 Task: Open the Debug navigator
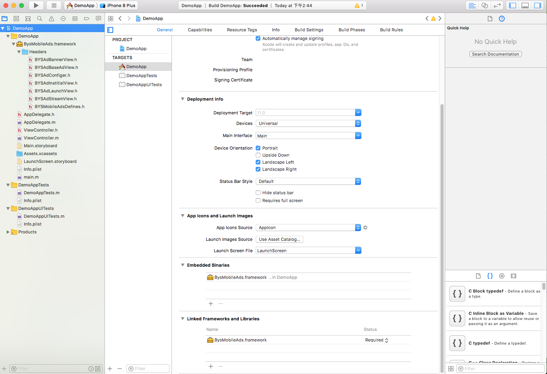click(x=75, y=18)
